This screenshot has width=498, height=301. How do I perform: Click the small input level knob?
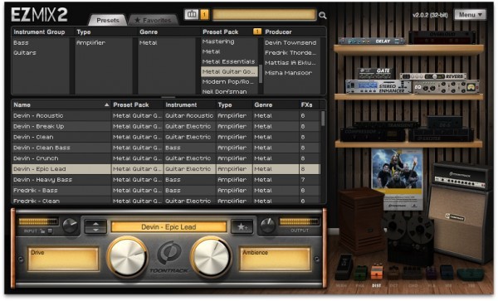(70, 226)
